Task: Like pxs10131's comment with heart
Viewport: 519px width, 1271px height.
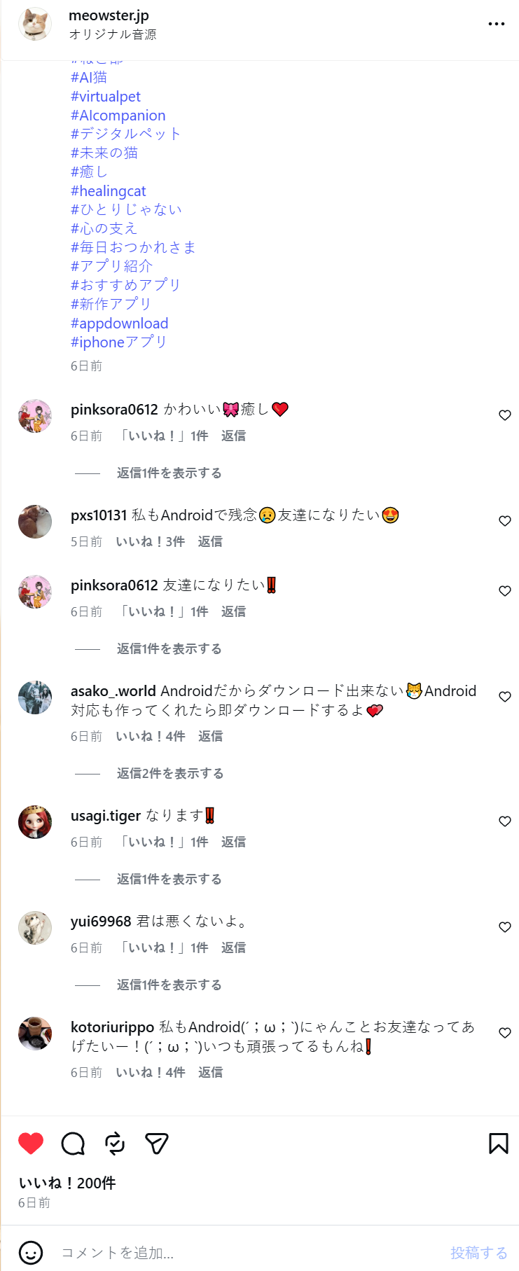Action: 505,521
